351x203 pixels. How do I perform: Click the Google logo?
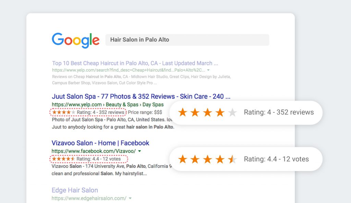pos(76,41)
